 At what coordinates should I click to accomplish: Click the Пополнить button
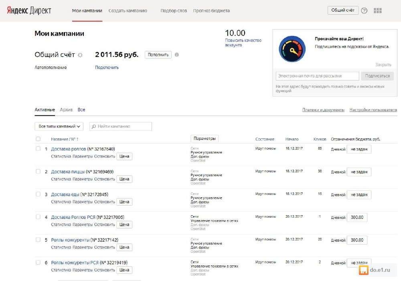pyautogui.click(x=158, y=55)
